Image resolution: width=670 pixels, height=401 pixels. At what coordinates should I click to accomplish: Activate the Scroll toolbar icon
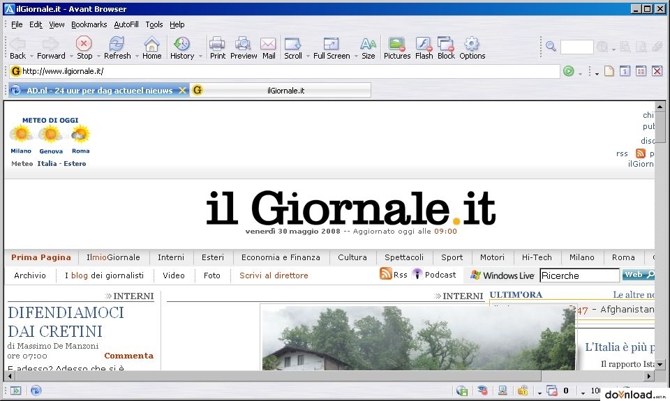pos(292,43)
